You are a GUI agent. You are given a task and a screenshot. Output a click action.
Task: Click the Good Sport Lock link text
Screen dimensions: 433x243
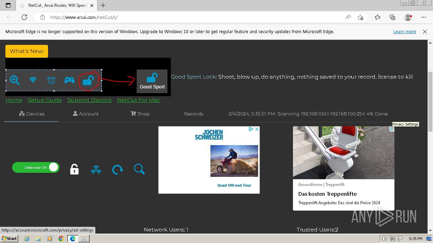coord(193,77)
